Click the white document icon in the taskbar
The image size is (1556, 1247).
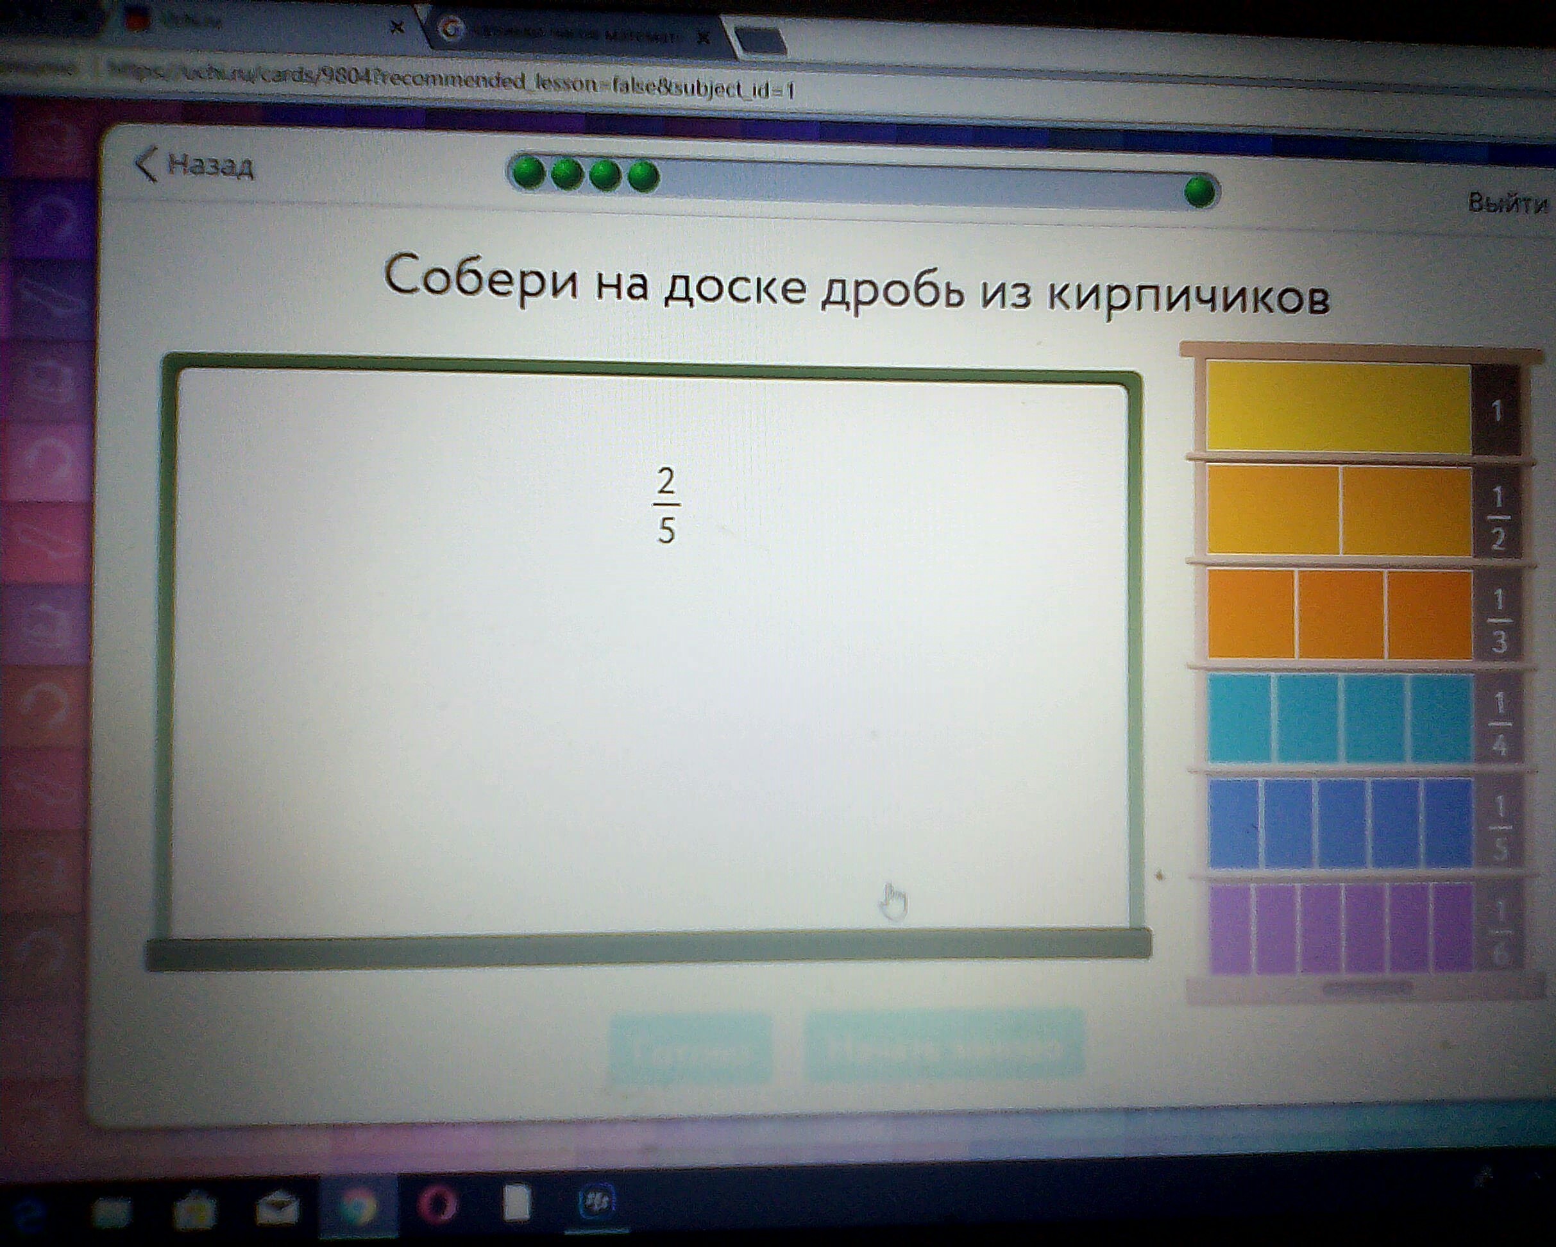tap(516, 1202)
